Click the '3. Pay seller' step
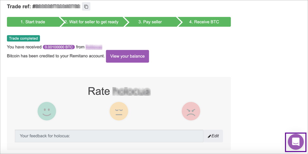308x154 pixels. (x=150, y=22)
